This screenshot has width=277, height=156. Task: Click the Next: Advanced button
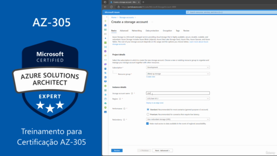coord(163,150)
